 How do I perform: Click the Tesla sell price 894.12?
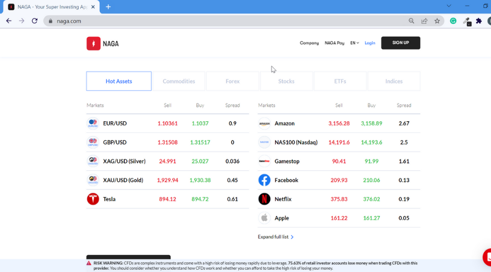167,199
